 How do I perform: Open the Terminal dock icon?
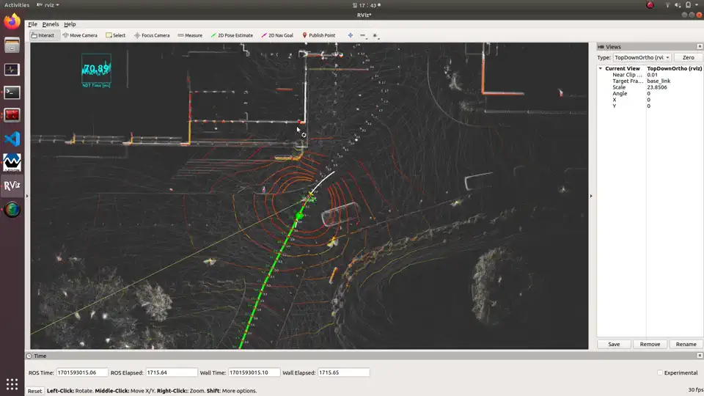click(12, 92)
